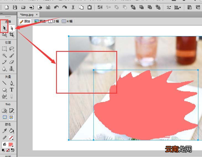Click the Bring Forward icon
The image size is (202, 157).
(x=141, y=7)
